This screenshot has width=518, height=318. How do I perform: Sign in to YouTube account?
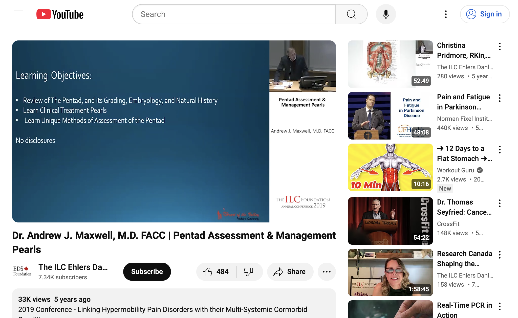485,14
